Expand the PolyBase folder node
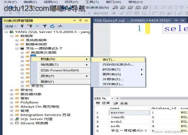 11,102
